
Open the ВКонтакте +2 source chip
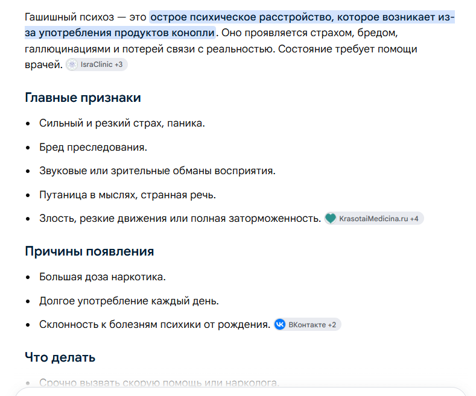308,325
